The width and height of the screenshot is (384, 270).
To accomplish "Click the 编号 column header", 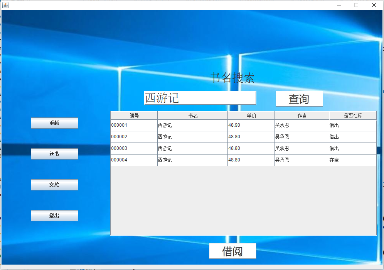I will [134, 115].
